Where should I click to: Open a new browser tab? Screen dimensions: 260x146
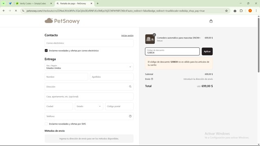point(97,3)
